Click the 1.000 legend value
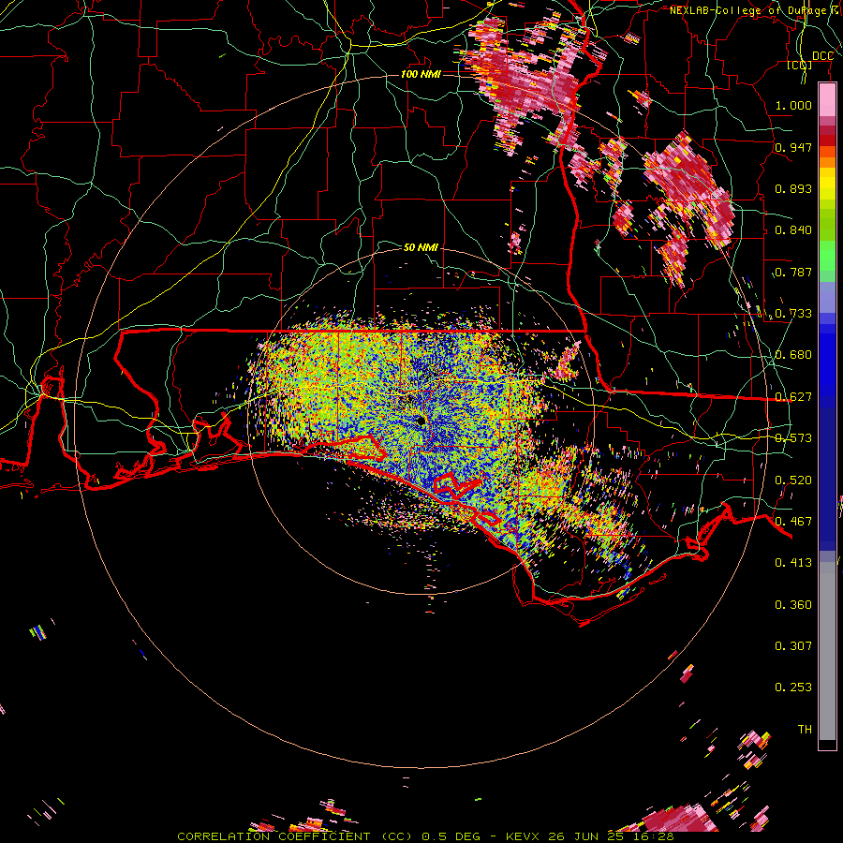 793,105
